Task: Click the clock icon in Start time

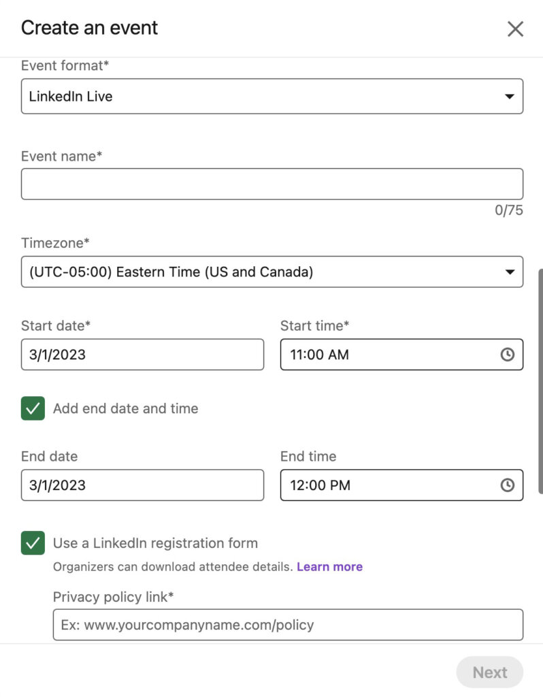Action: pyautogui.click(x=508, y=354)
